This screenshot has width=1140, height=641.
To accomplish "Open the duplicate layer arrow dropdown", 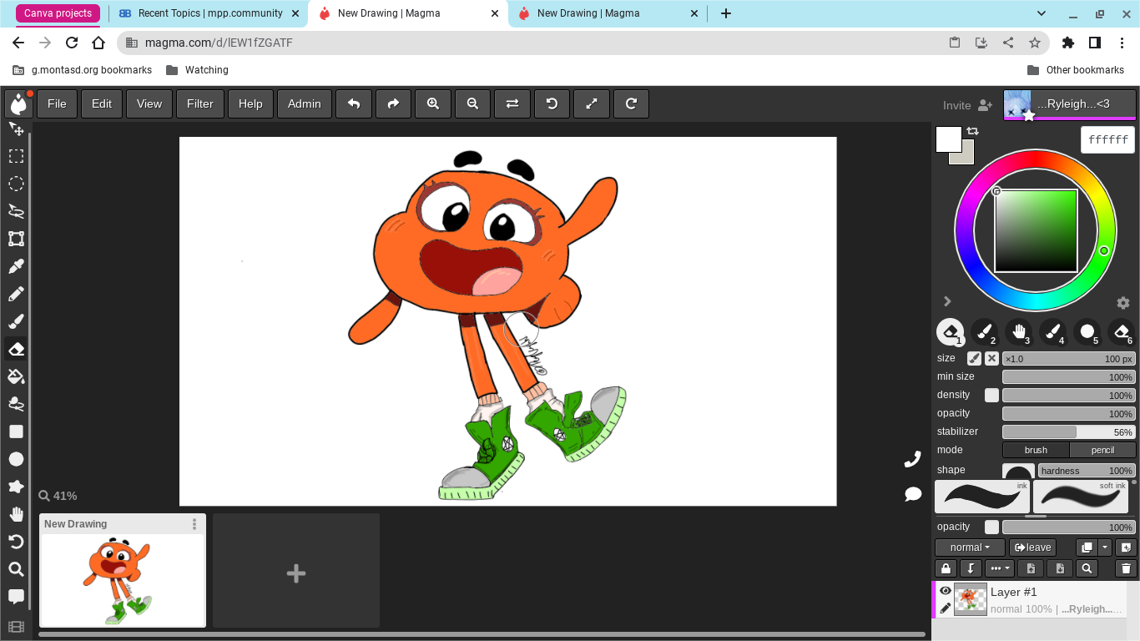I will (1105, 548).
